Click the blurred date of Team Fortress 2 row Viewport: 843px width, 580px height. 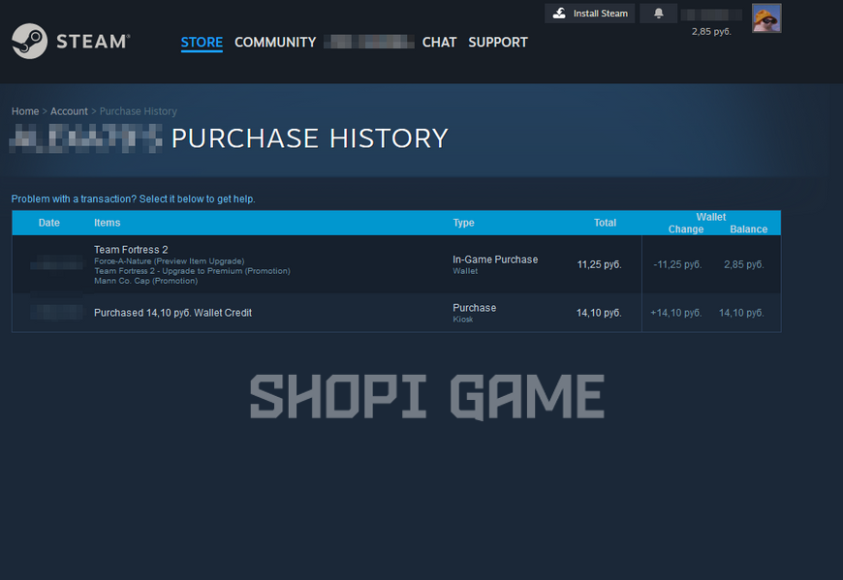click(x=56, y=263)
